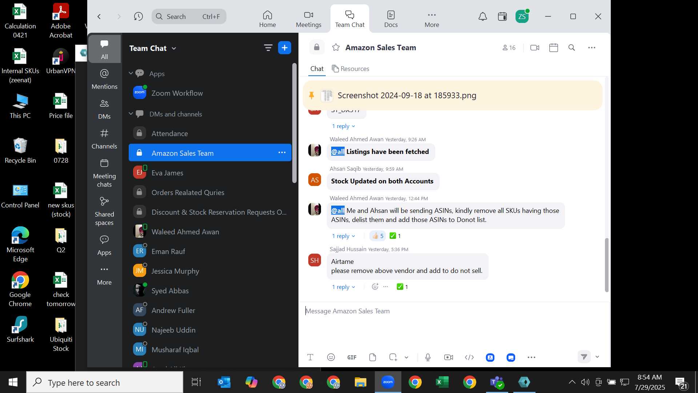Select the Chat tab in channel
The image size is (698, 393).
(317, 69)
